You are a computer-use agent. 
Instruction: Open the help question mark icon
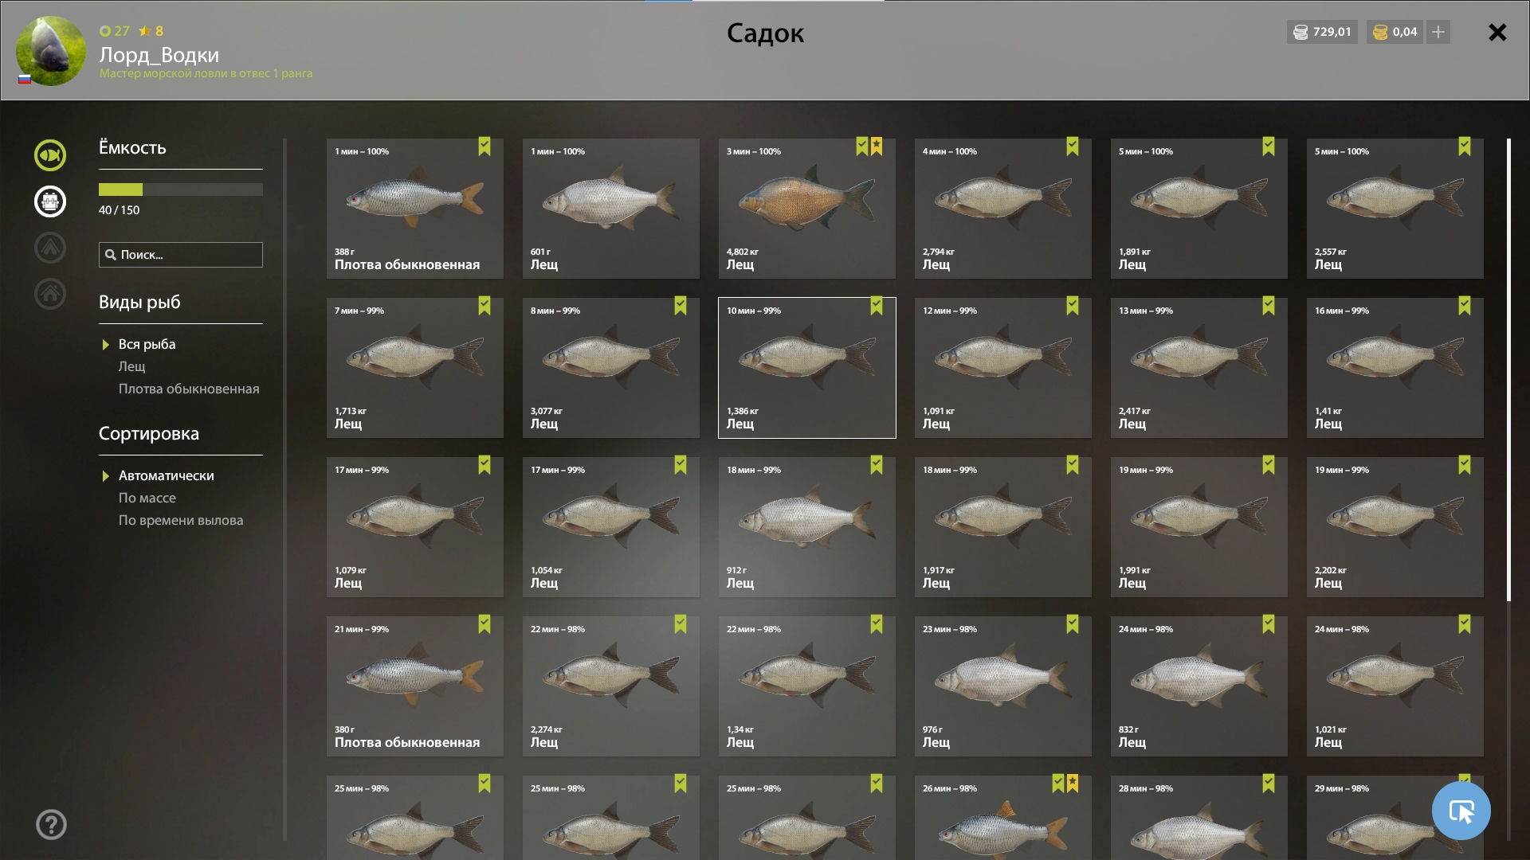[51, 824]
